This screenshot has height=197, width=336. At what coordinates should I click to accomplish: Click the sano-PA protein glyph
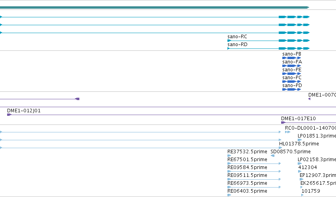tap(292, 66)
